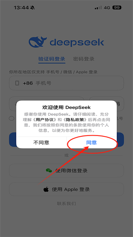Image resolution: width=133 pixels, height=237 pixels.
Task: Click the green WeChat icon
Action: (49, 171)
